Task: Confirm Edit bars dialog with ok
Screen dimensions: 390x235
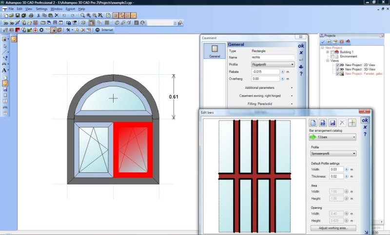Action: point(365,120)
